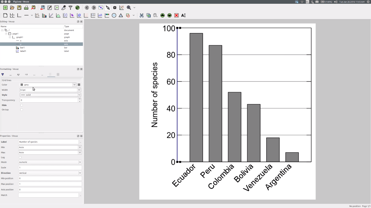Switch to the axis label formatting tab
Viewport: 371px width, 208px height.
pos(18,74)
